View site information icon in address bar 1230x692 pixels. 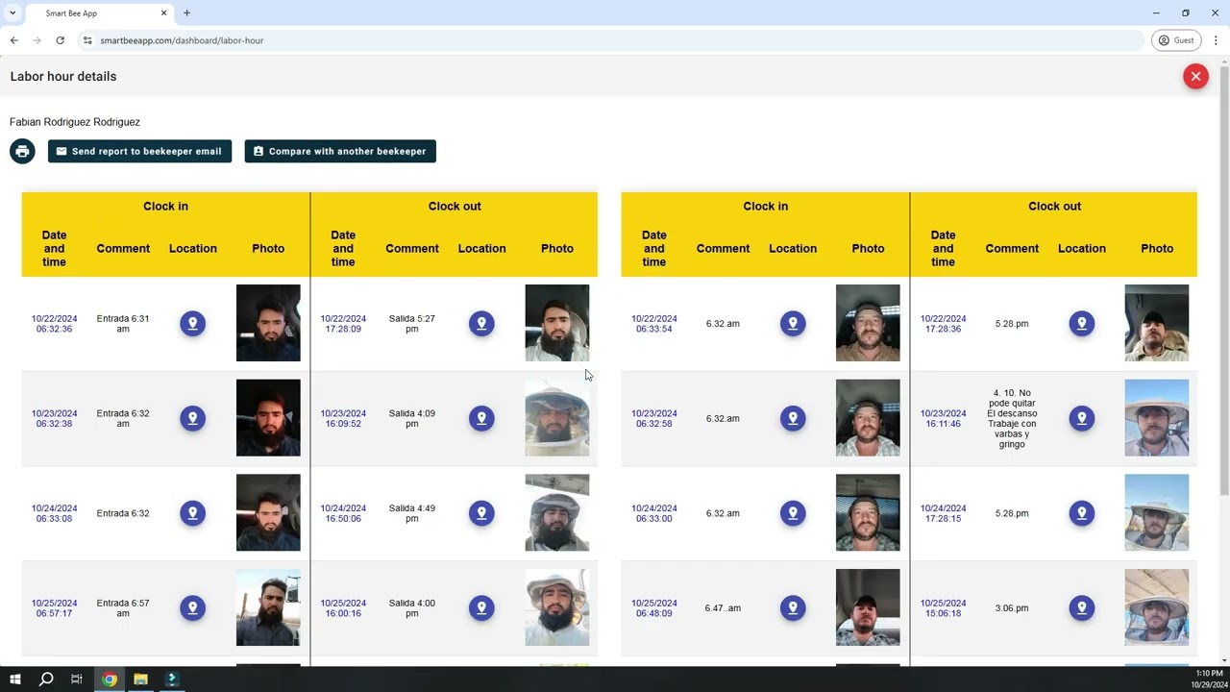(87, 40)
